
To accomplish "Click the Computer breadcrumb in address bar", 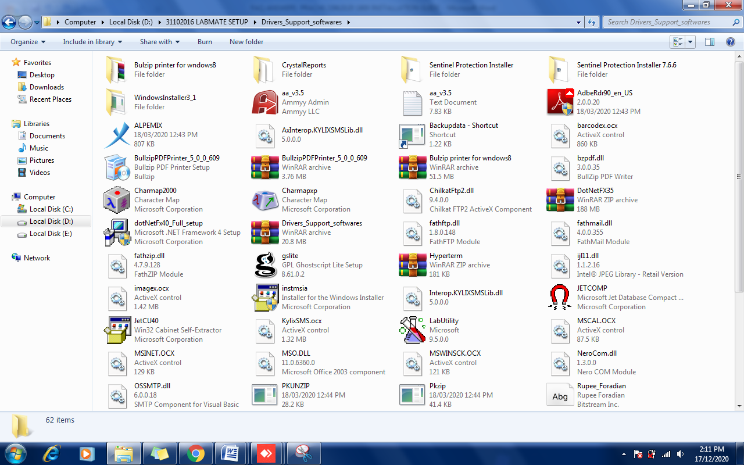I will click(80, 22).
